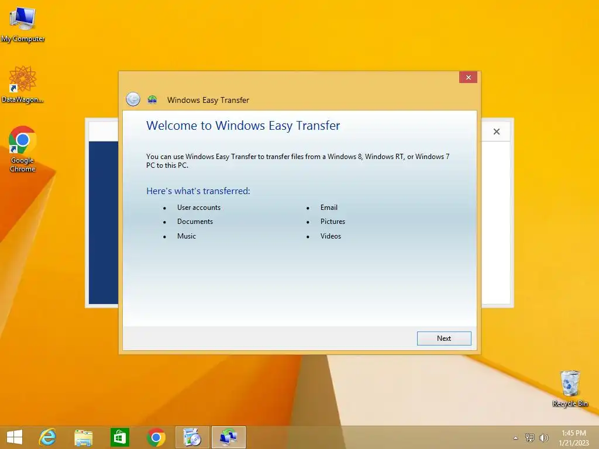Image resolution: width=599 pixels, height=449 pixels.
Task: Go back using the wizard back arrow
Action: point(133,99)
